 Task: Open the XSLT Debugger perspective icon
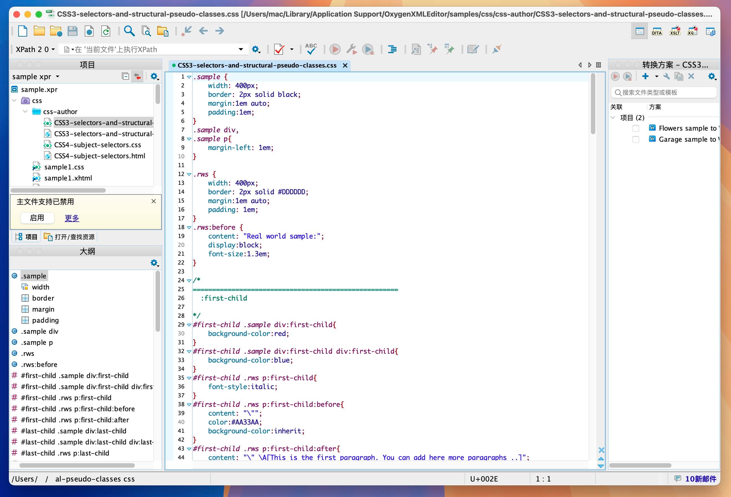[x=675, y=31]
